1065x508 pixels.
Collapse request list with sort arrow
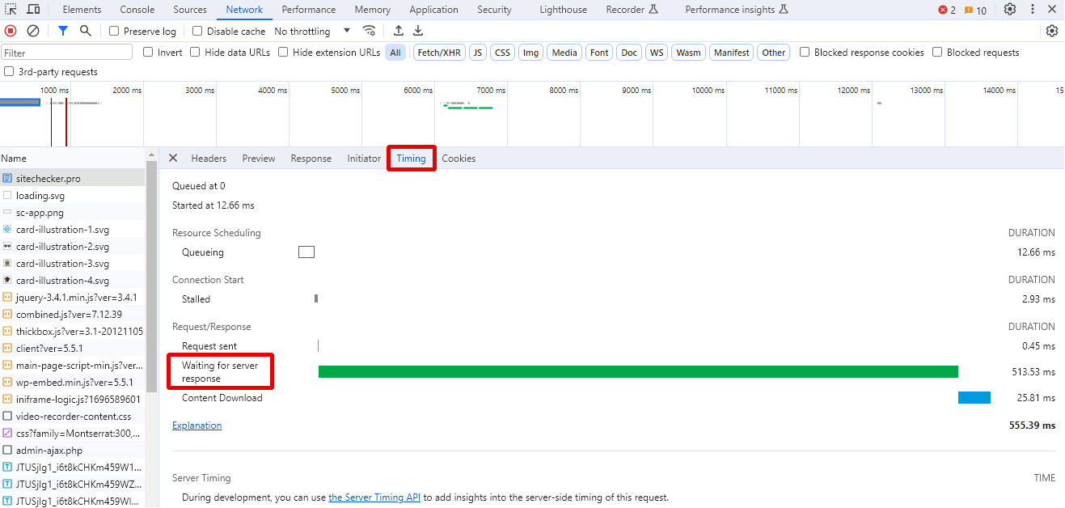point(151,155)
